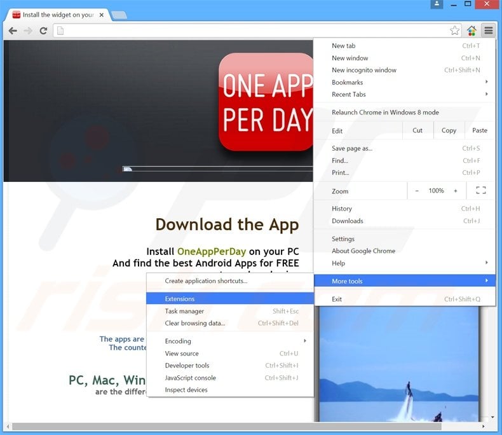This screenshot has width=502, height=435.
Task: Open the Chrome hamburger menu button
Action: (488, 31)
